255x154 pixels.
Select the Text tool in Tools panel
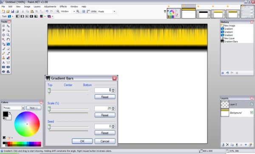tap(3, 62)
